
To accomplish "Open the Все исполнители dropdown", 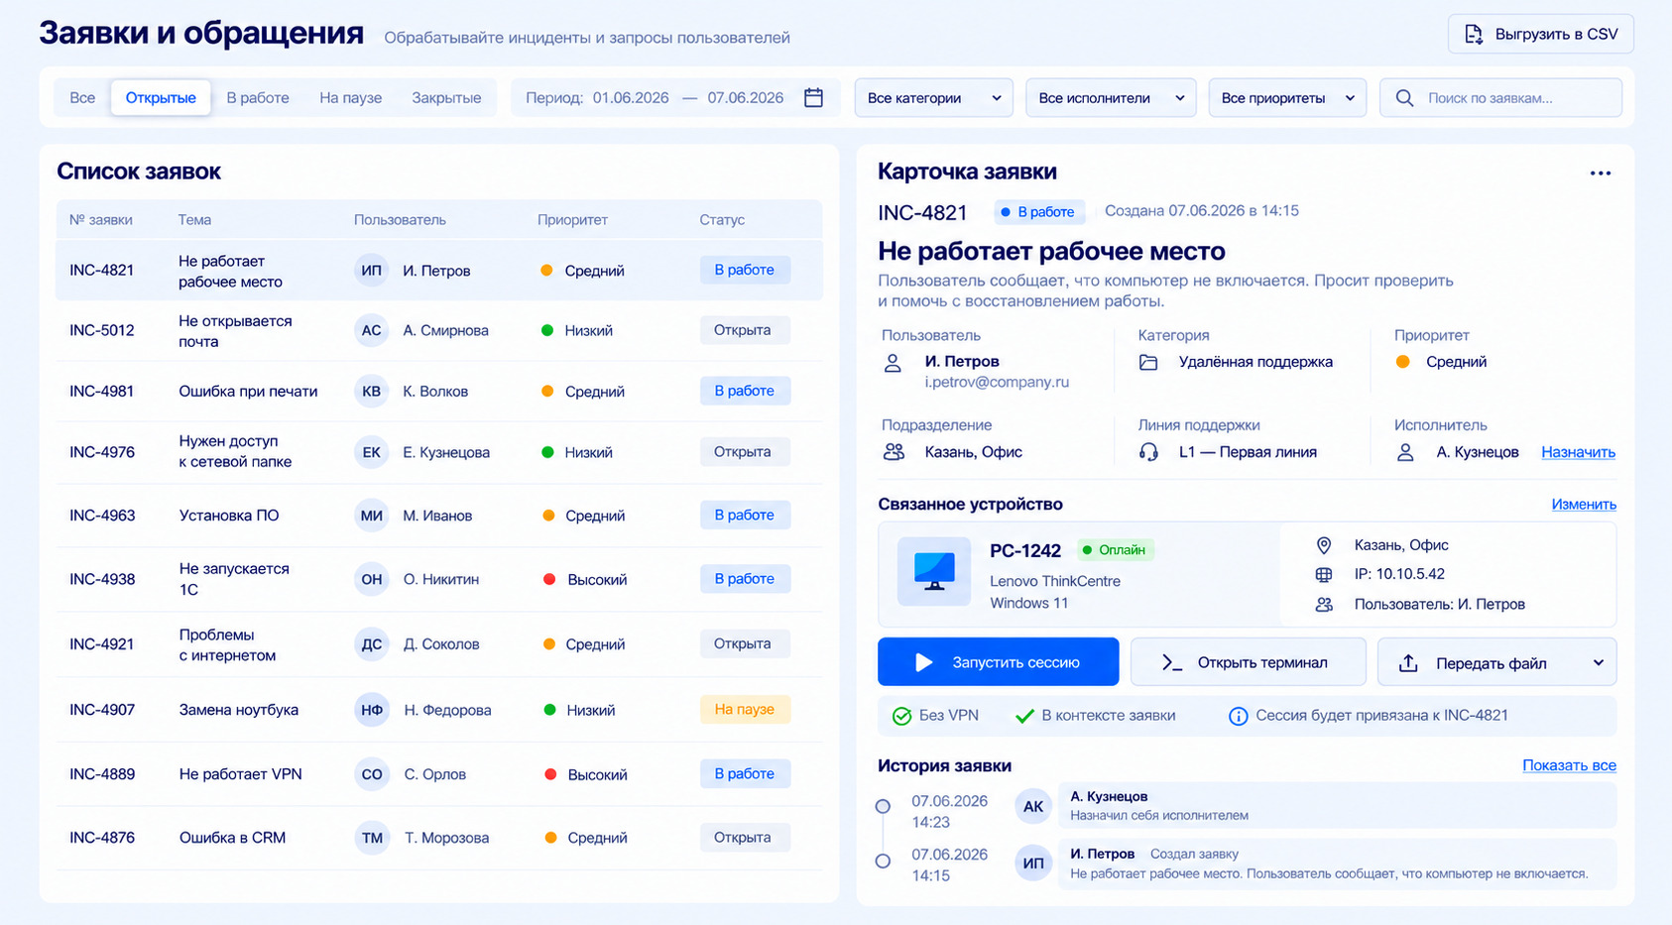I will (x=1111, y=98).
